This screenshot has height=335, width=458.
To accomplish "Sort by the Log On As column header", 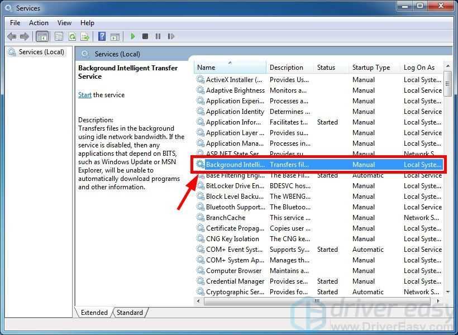I will [x=422, y=68].
